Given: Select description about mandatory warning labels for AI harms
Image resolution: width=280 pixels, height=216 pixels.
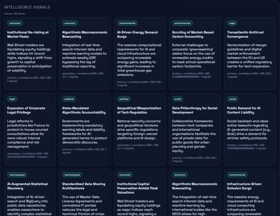Looking at the screenshot, I should click(x=85, y=132).
